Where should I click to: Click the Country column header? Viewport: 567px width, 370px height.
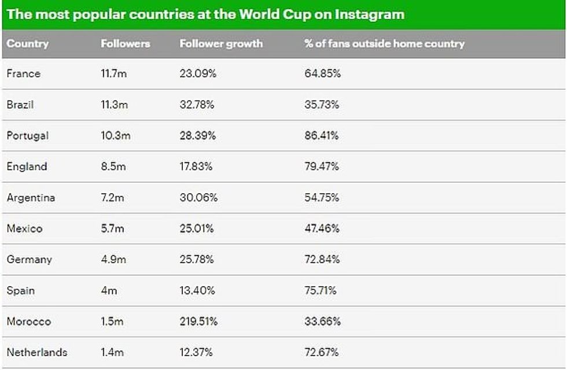[28, 44]
